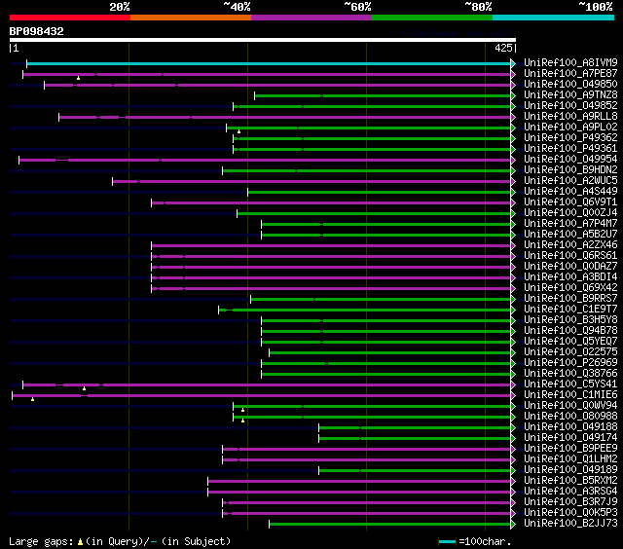Select the UniRef100_Q6V9T1 label
The image size is (623, 549).
click(570, 202)
